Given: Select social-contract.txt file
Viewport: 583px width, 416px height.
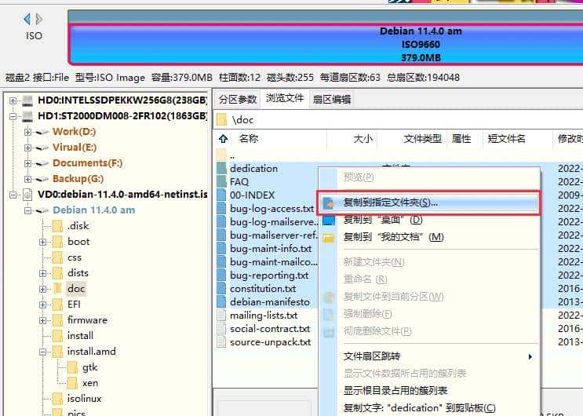Looking at the screenshot, I should coord(270,329).
